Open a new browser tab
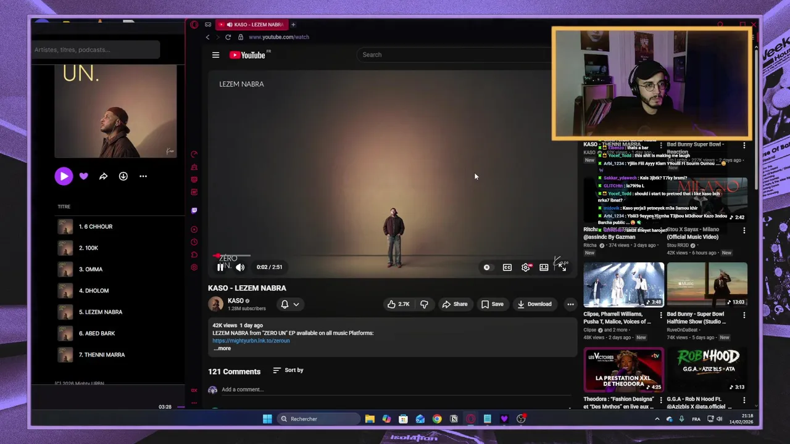This screenshot has width=790, height=444. click(293, 25)
